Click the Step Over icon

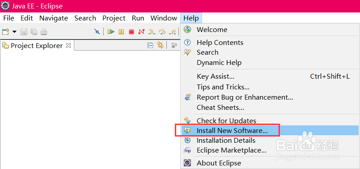tap(162, 32)
